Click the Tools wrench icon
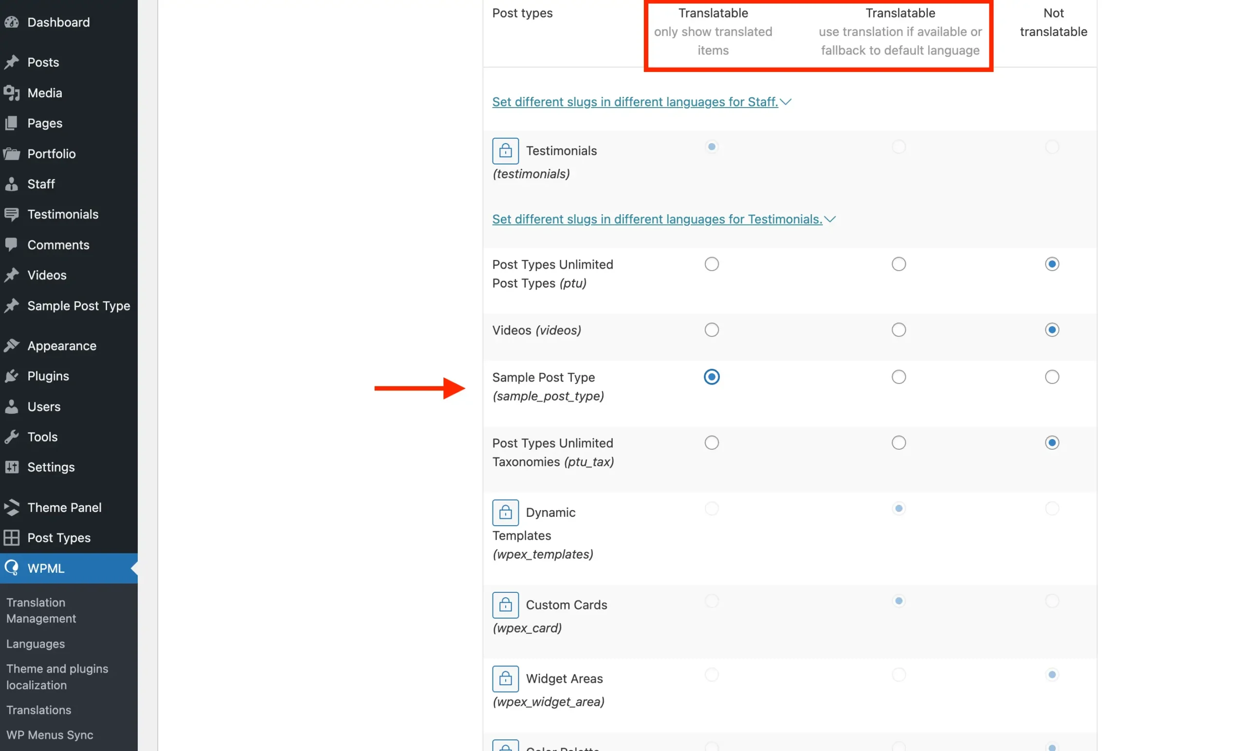The image size is (1246, 751). pos(12,437)
